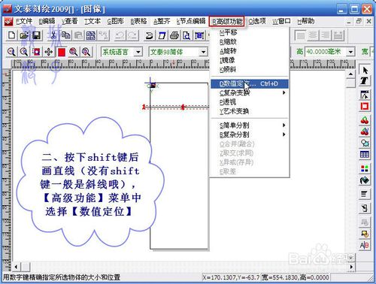The image size is (376, 284).
Task: Open the W窗口 menu
Action: click(x=281, y=21)
